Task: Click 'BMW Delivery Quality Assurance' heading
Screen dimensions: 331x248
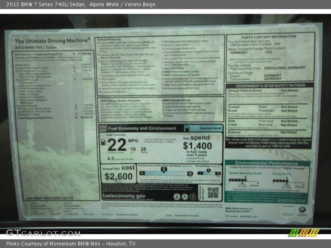Action: point(120,101)
